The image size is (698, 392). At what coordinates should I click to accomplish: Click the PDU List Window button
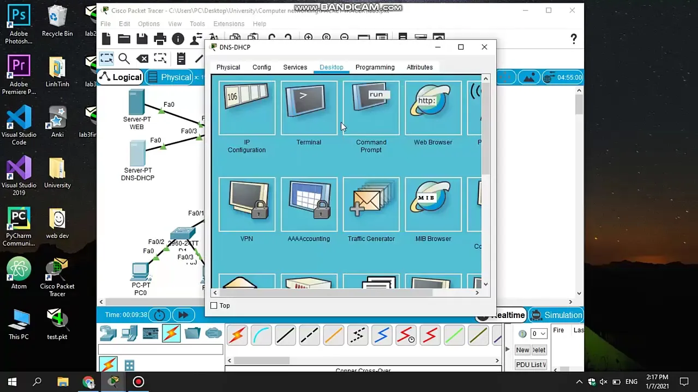(x=531, y=365)
